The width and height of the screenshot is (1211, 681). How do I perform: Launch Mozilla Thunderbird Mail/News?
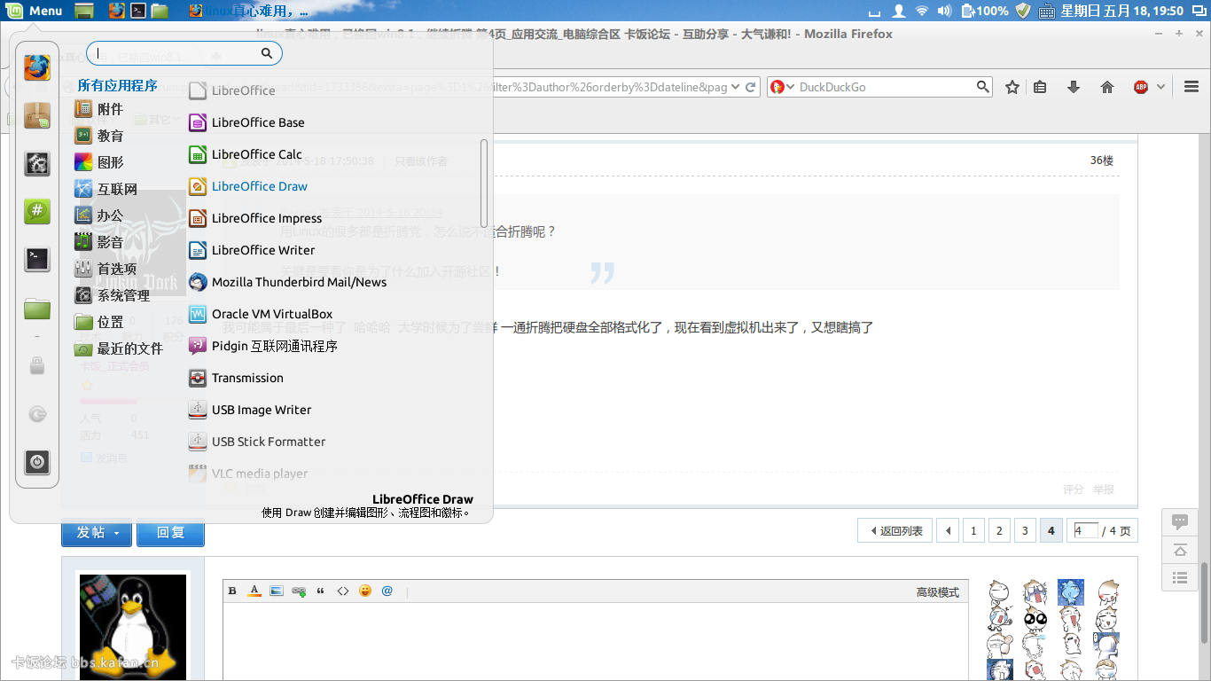(299, 282)
